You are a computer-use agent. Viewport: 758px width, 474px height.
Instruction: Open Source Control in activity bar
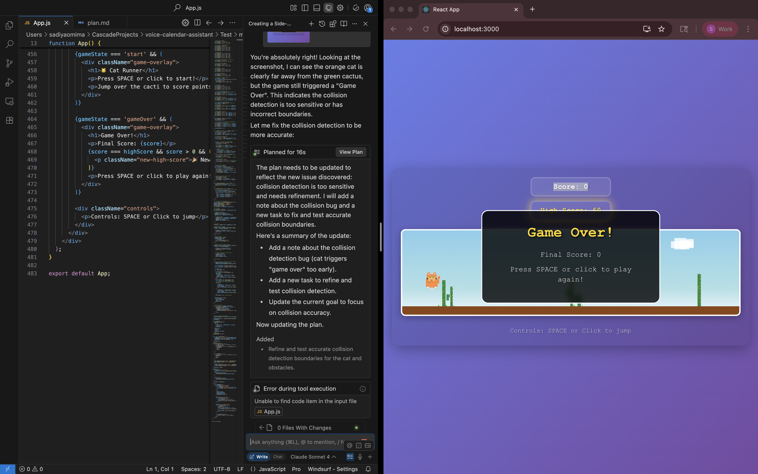click(x=9, y=63)
